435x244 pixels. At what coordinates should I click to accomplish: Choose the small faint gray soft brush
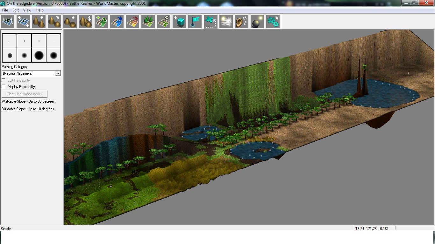(39, 41)
